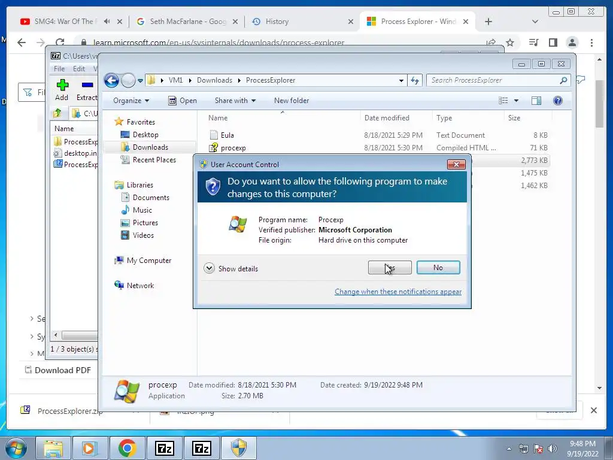Open File menu in 7-Zip
Image resolution: width=613 pixels, height=460 pixels.
[x=59, y=68]
